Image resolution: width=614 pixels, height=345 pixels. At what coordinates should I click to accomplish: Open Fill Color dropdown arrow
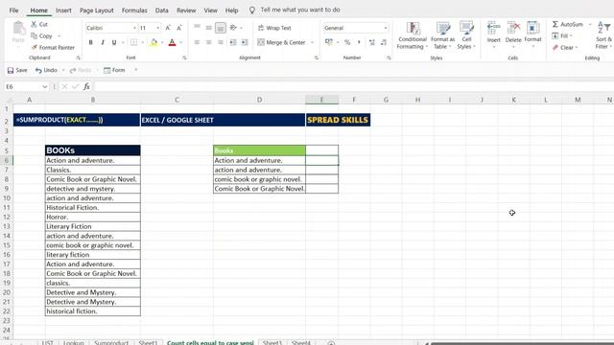(x=162, y=42)
